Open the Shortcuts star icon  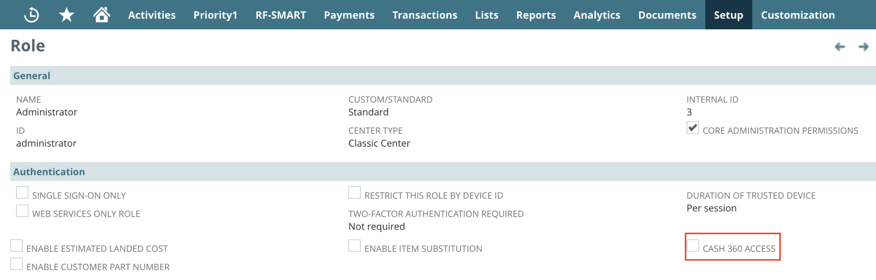(x=66, y=15)
